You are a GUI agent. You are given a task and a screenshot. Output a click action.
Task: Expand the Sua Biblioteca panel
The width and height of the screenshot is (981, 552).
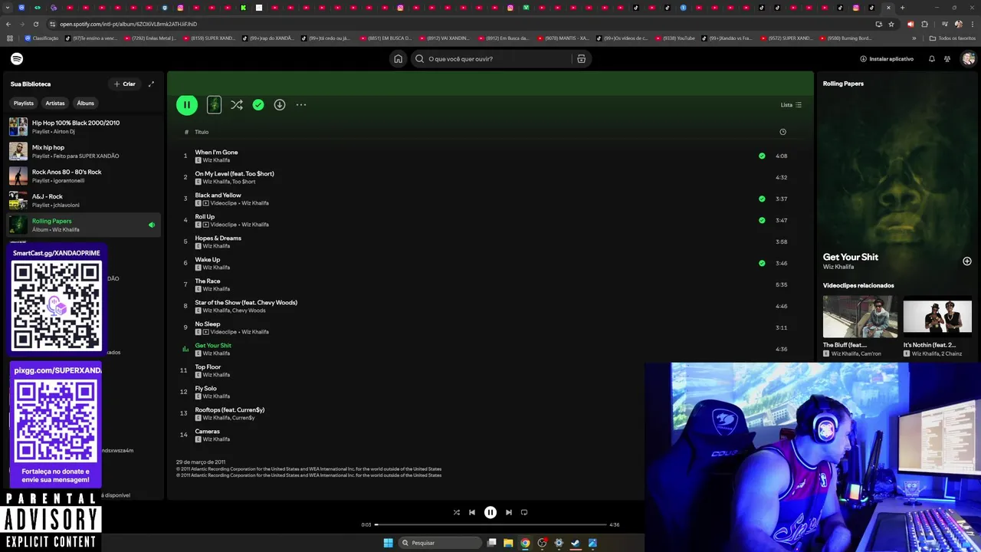(151, 84)
